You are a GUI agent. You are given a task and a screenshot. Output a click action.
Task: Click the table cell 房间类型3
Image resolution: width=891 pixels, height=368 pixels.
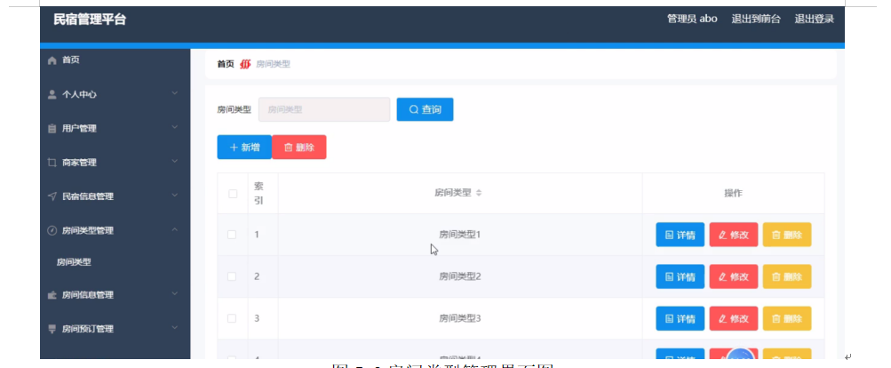(x=460, y=318)
